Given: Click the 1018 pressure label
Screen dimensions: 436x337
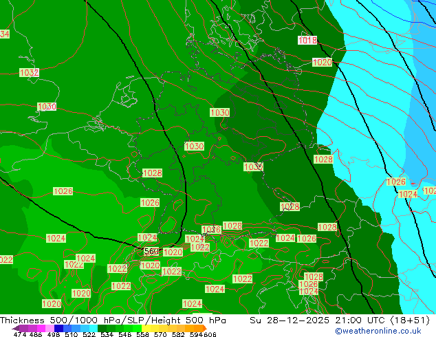Looking at the screenshot, I should [307, 41].
